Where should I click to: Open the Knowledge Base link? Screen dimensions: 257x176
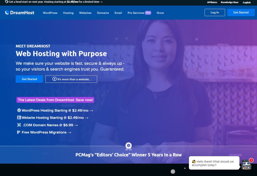point(229,2)
